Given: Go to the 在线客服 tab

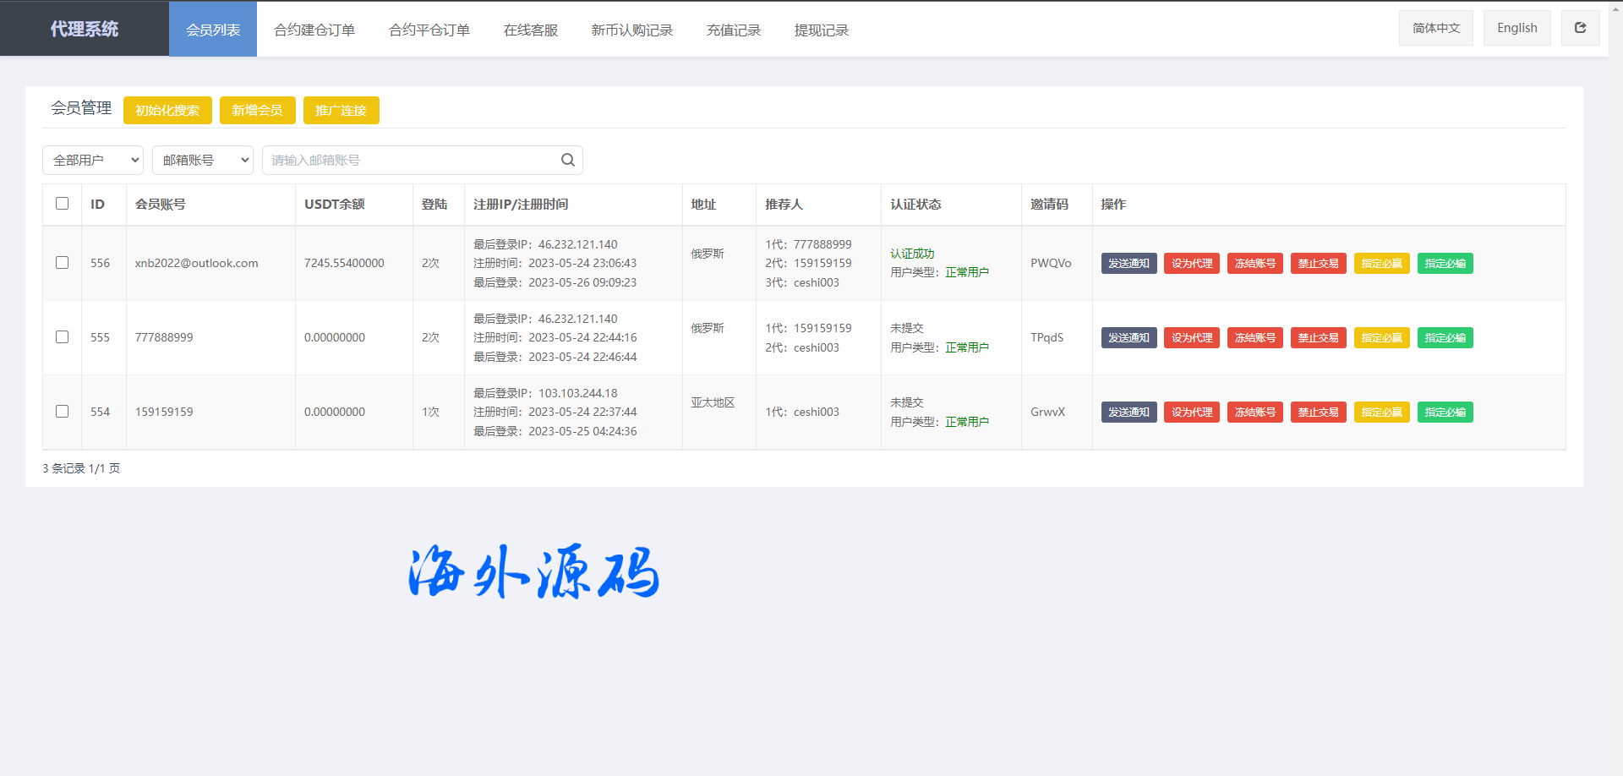Looking at the screenshot, I should [531, 30].
